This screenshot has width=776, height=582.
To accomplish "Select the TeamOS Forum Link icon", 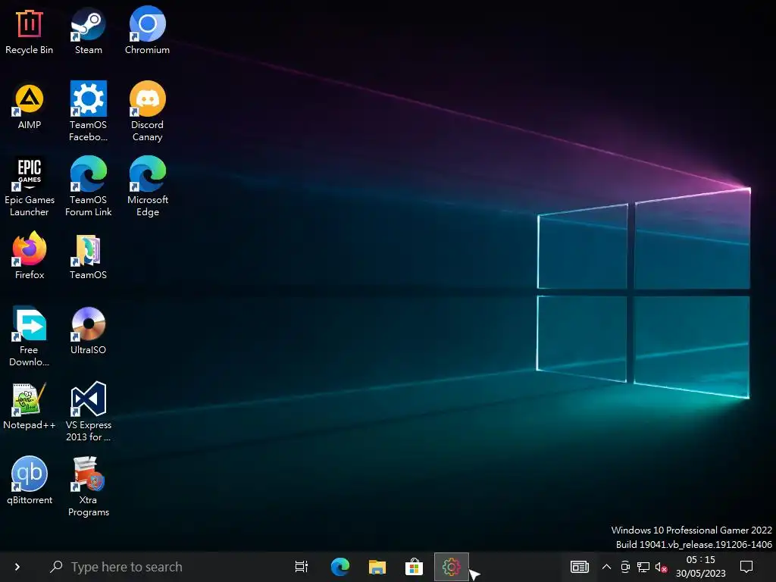I will [88, 186].
